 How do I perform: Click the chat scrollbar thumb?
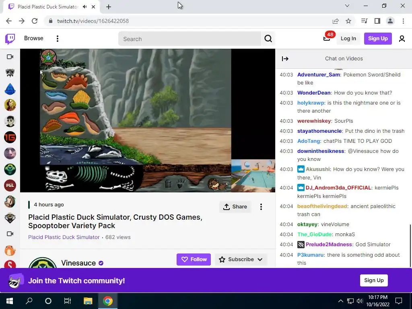coord(410,245)
